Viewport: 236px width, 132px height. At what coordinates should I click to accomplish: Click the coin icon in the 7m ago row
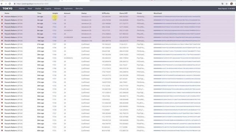2,27
